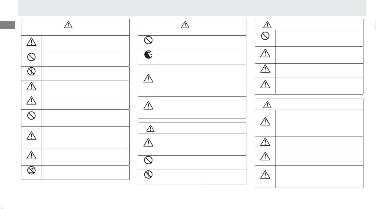Click the no-water prohibition icon in left table's last row
Image resolution: width=376 pixels, height=209 pixels.
coord(32,170)
